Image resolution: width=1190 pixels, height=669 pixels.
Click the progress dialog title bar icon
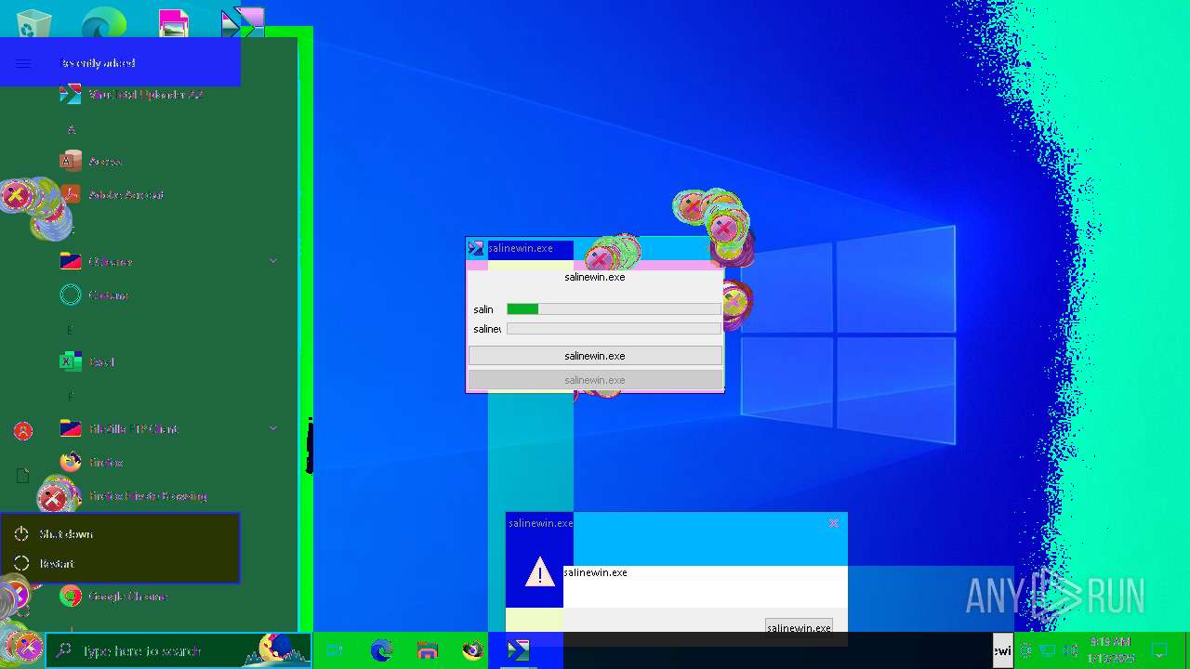[476, 248]
